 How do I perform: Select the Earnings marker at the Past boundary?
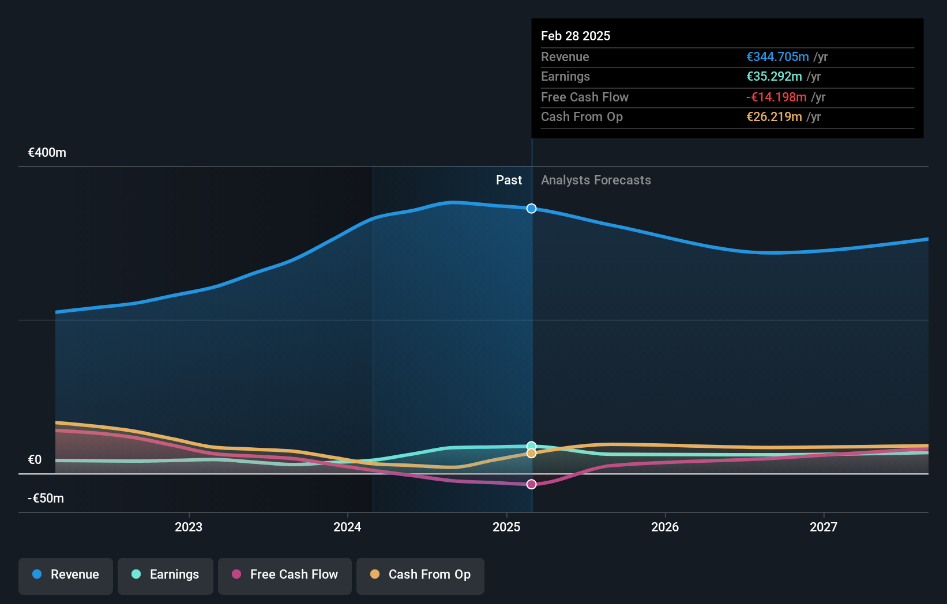(x=531, y=445)
